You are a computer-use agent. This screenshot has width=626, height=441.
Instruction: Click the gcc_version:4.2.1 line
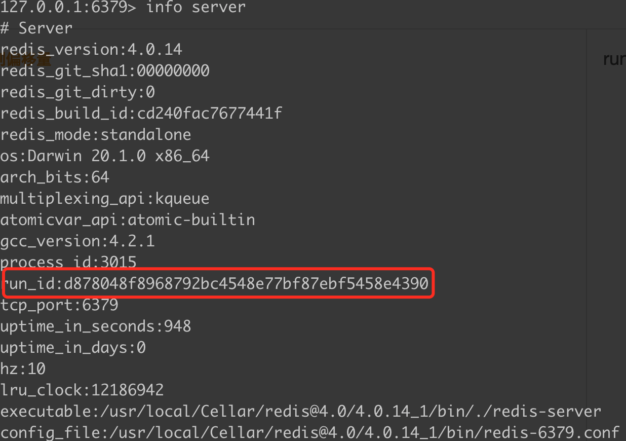77,241
